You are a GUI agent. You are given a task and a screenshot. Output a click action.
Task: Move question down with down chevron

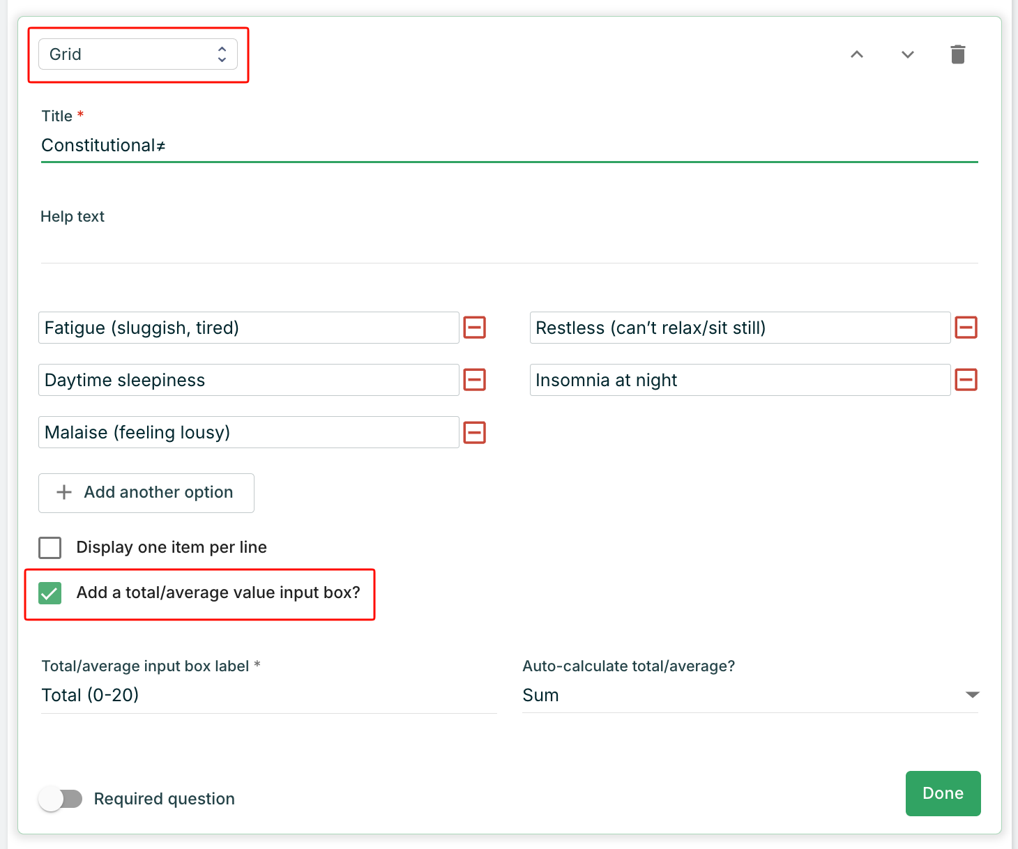click(907, 54)
